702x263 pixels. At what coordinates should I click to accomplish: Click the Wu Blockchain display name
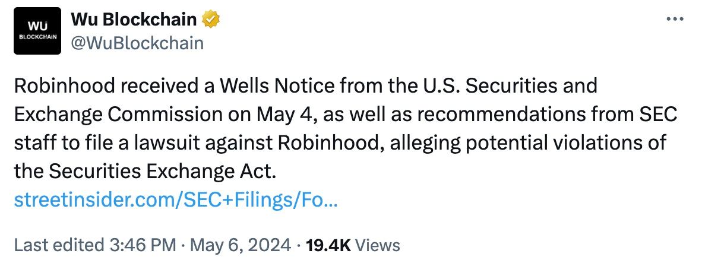134,20
